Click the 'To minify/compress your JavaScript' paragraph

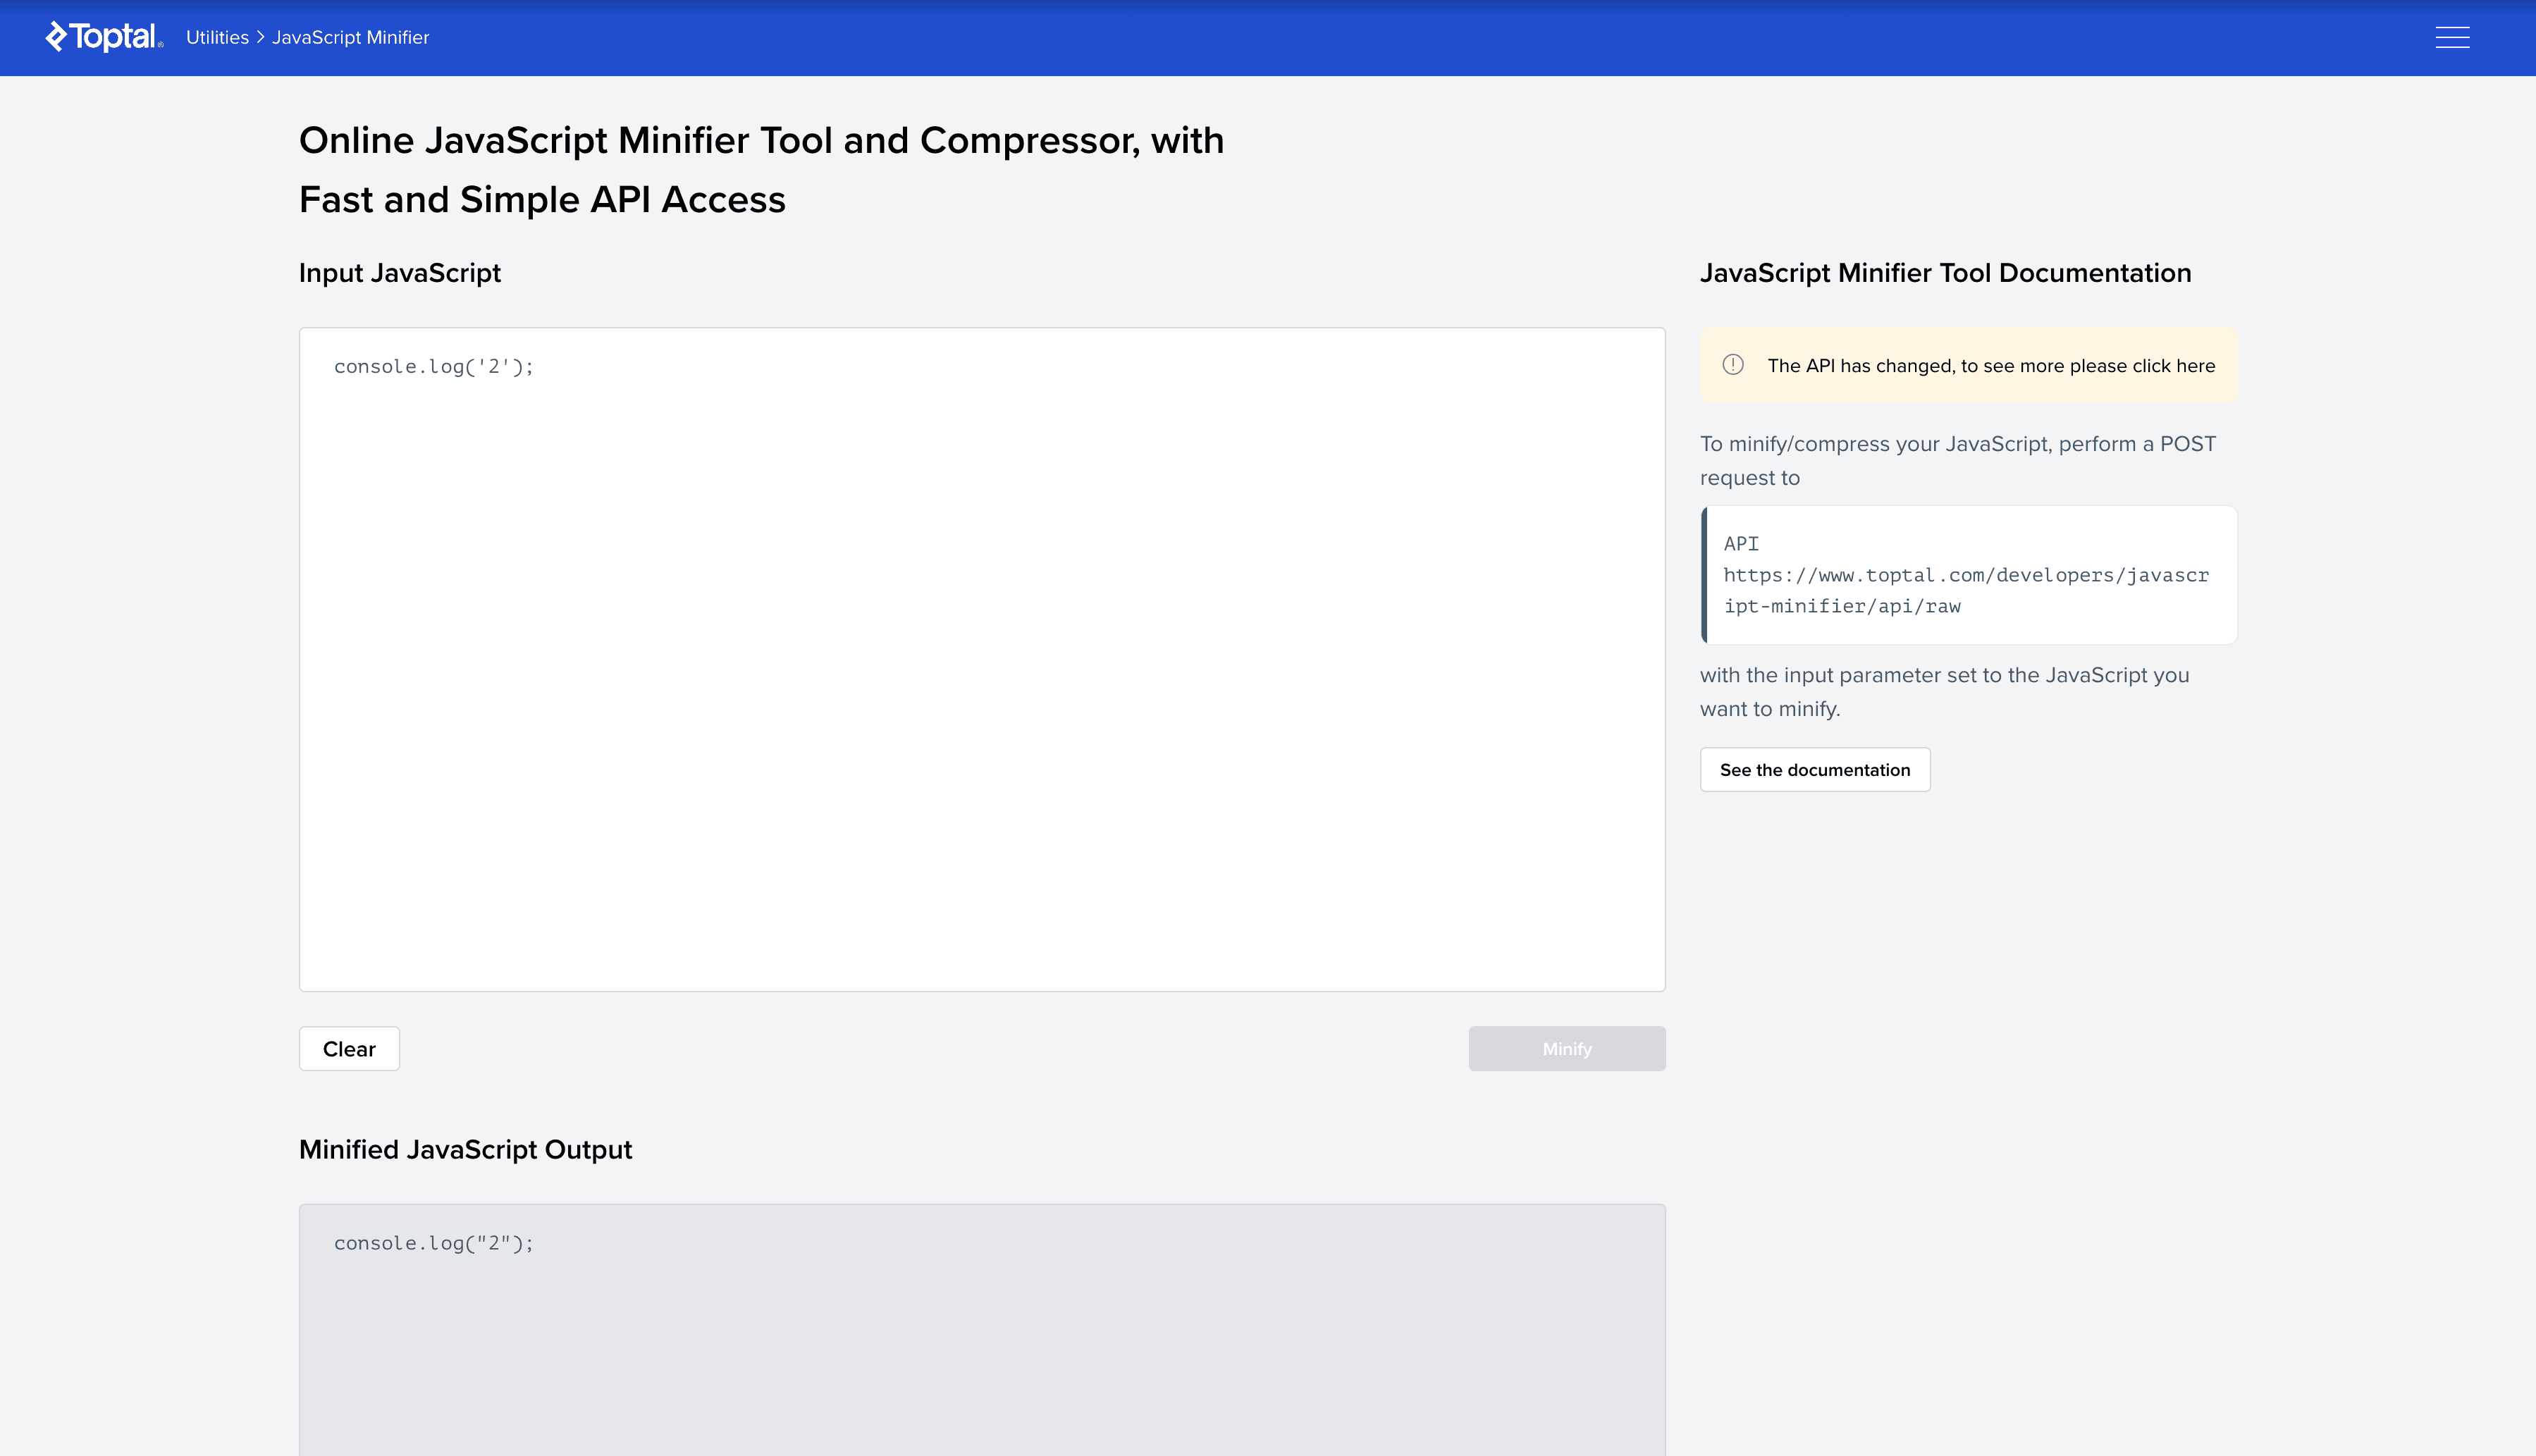pos(1958,461)
